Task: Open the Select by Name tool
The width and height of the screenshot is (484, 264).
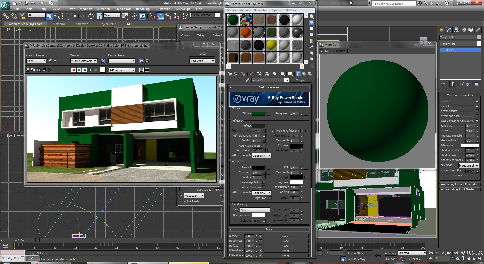Action: pyautogui.click(x=57, y=16)
